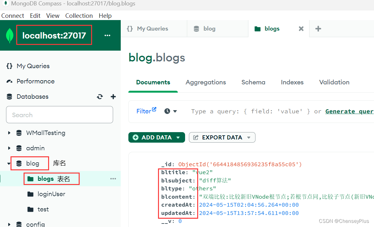This screenshot has height=227, width=374.
Task: Open the Schema tab
Action: tap(253, 82)
